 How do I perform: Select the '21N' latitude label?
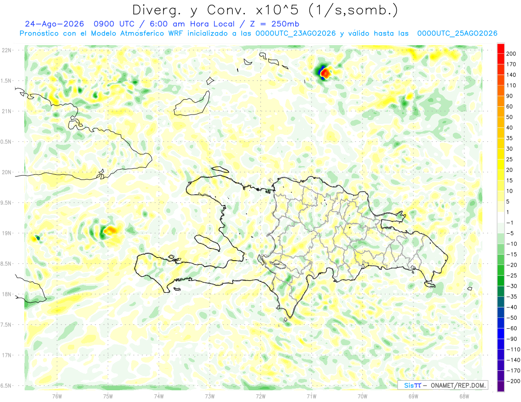click(7, 111)
